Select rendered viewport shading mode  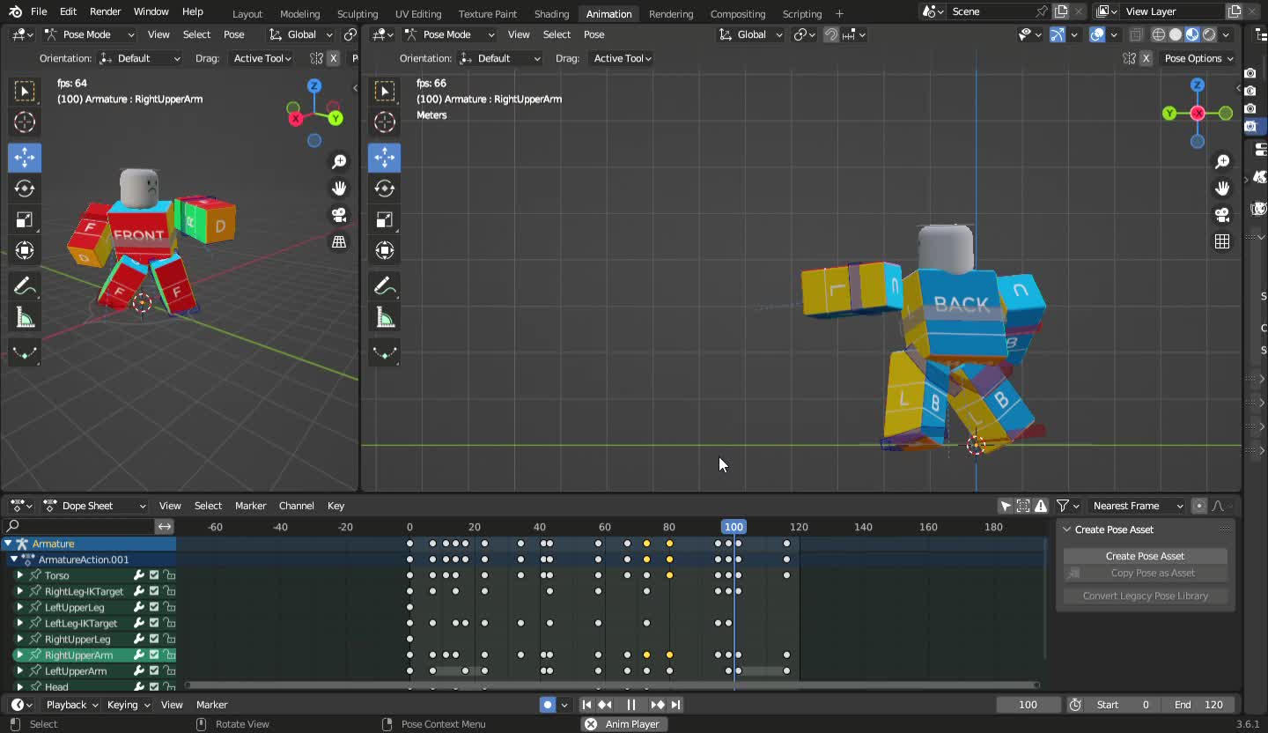pos(1209,34)
